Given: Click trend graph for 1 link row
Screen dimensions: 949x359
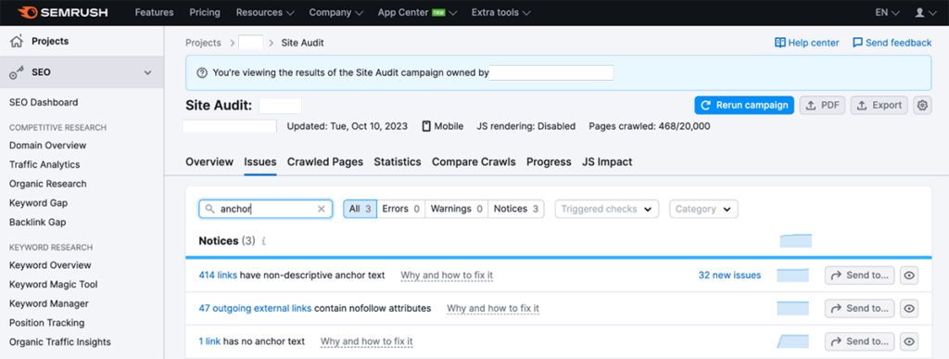Looking at the screenshot, I should click(793, 341).
